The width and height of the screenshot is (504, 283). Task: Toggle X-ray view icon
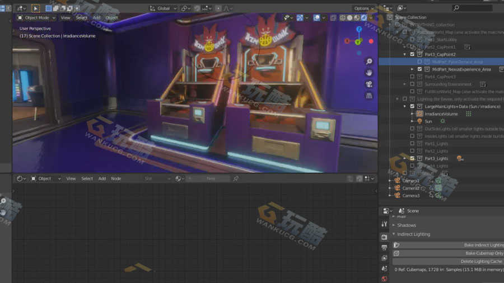[x=333, y=18]
